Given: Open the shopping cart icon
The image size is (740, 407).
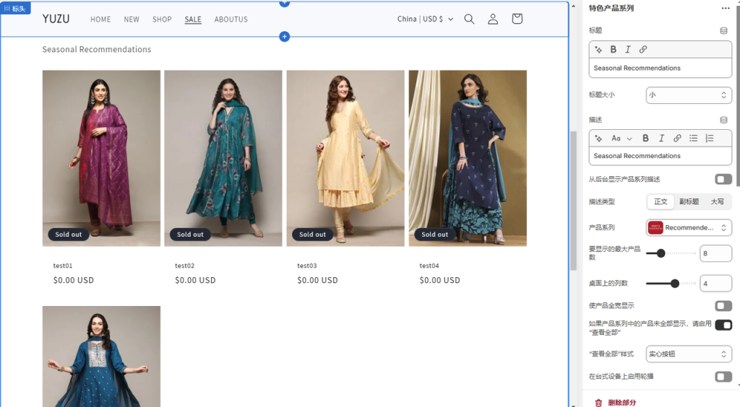Looking at the screenshot, I should (517, 18).
